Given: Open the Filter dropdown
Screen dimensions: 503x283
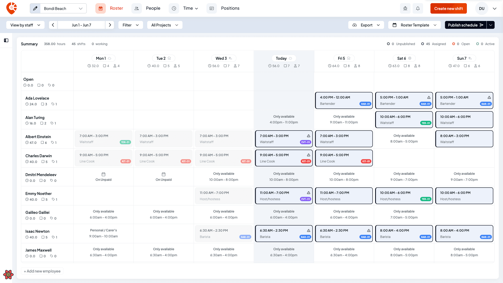Looking at the screenshot, I should click(x=131, y=25).
